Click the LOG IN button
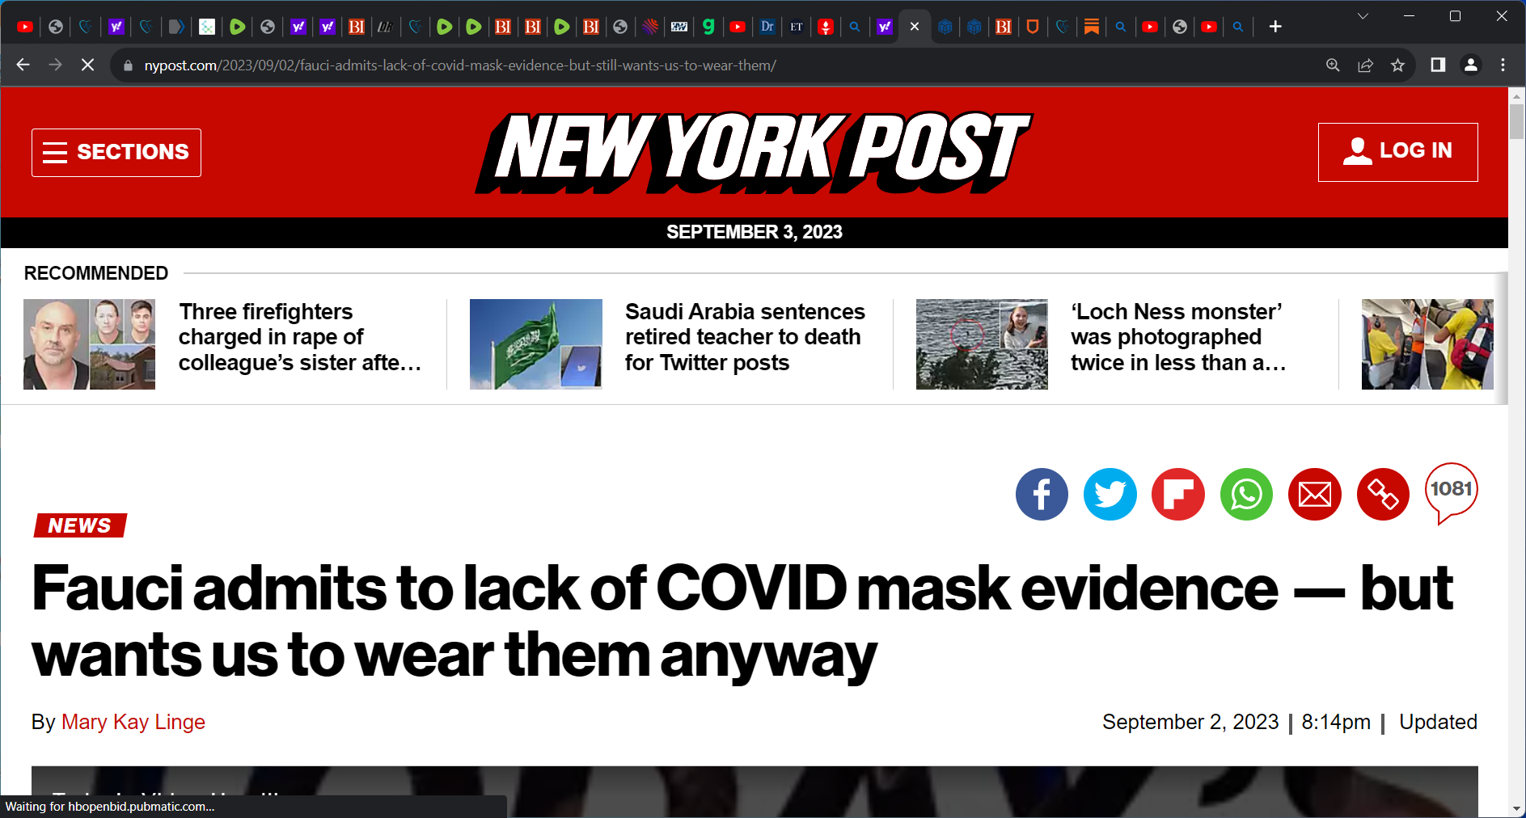Viewport: 1526px width, 818px height. [1397, 152]
